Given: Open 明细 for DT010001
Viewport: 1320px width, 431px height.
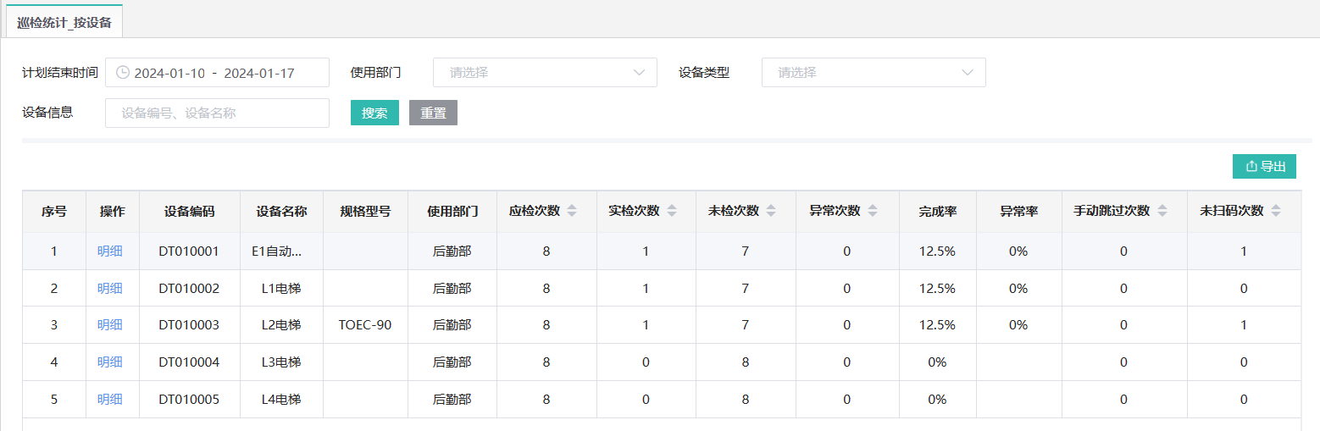Looking at the screenshot, I should click(x=110, y=251).
